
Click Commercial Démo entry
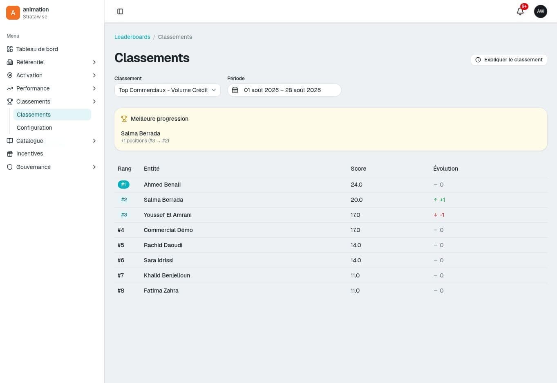pos(168,230)
